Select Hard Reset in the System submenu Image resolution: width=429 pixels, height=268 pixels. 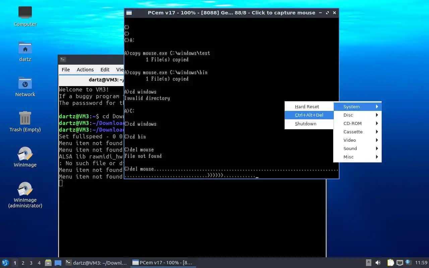[x=309, y=107]
